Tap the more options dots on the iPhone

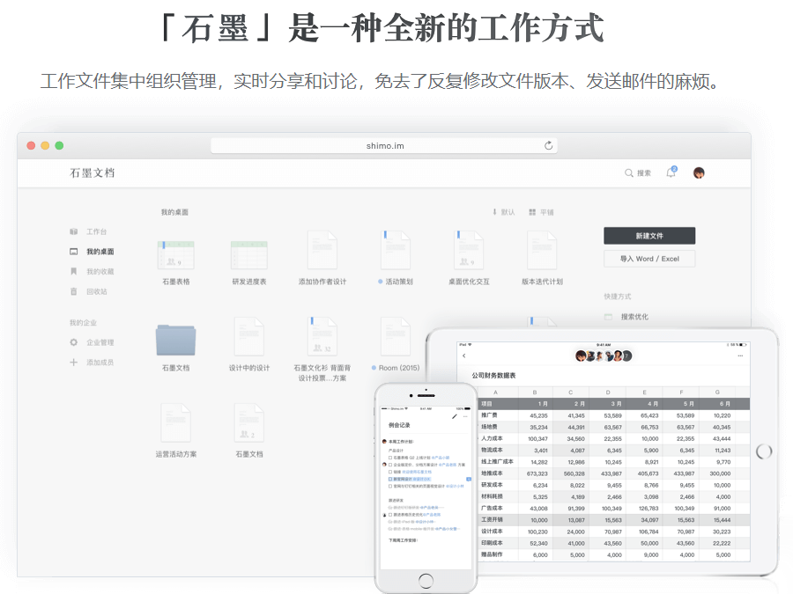tap(466, 417)
